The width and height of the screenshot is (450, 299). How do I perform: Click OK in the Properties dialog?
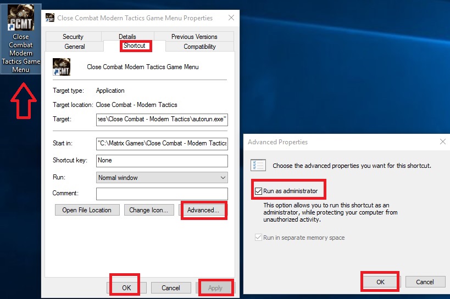point(126,288)
